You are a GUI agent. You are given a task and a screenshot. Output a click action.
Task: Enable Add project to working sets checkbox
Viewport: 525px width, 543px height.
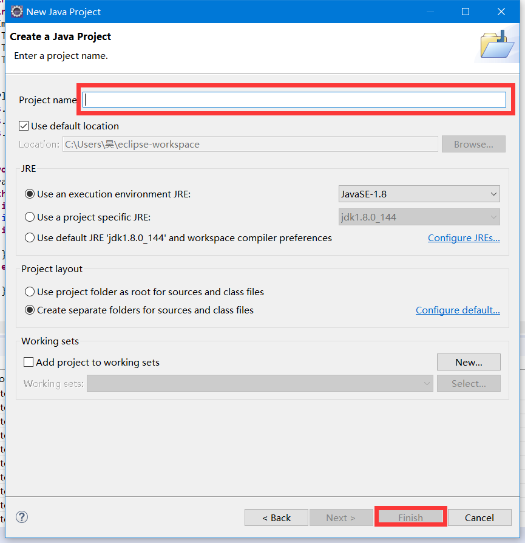pyautogui.click(x=29, y=362)
